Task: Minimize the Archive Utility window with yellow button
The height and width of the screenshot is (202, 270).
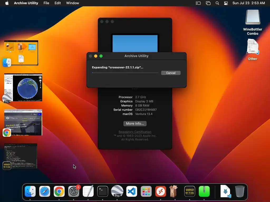Action: tap(96, 56)
